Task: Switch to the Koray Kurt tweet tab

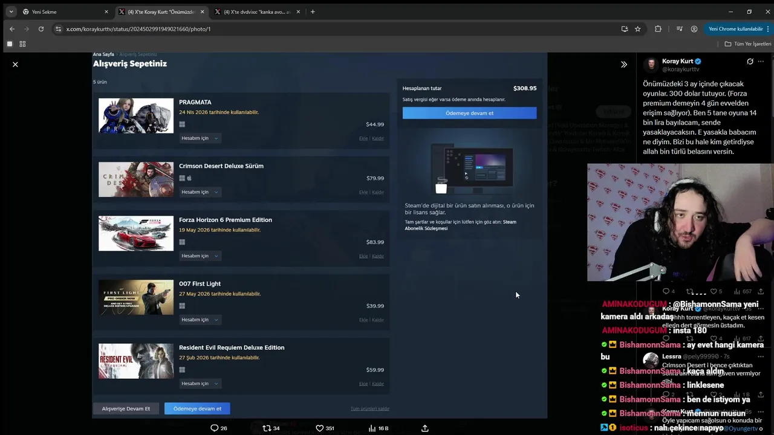Action: coord(161,11)
